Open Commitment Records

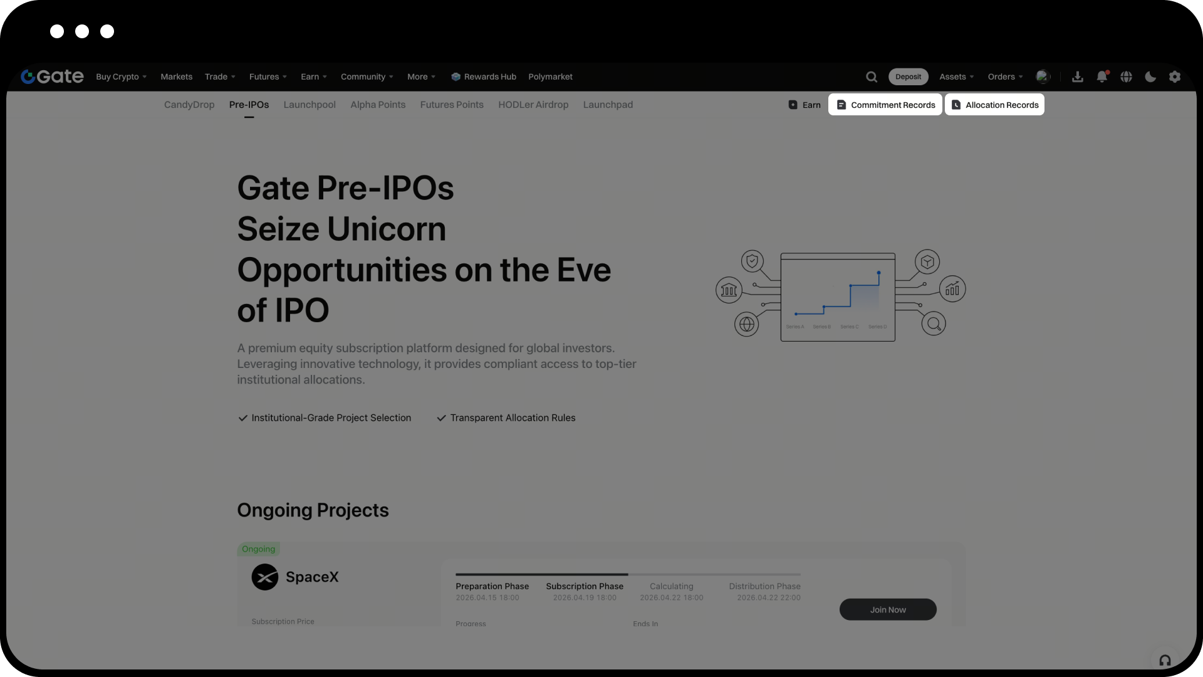[885, 105]
